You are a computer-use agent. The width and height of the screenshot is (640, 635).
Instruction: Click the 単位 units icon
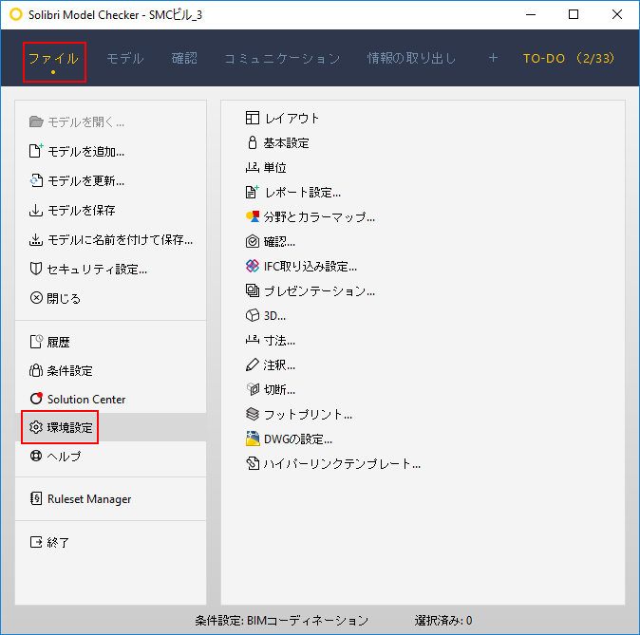point(253,167)
